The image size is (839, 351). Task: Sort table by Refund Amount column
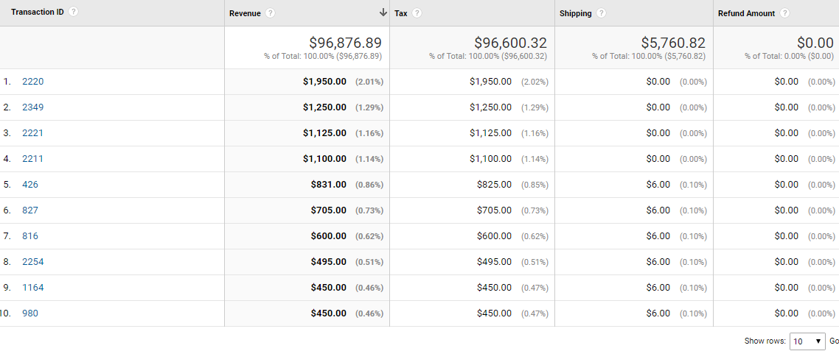pyautogui.click(x=746, y=13)
